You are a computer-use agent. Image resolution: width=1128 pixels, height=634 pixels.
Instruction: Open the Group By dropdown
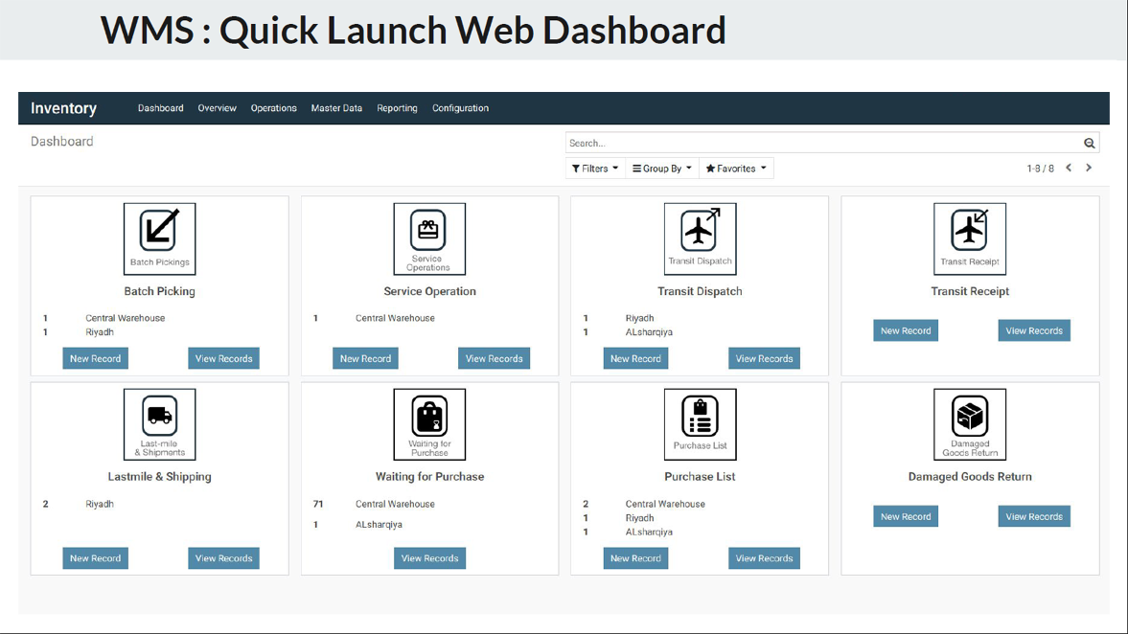click(x=661, y=169)
